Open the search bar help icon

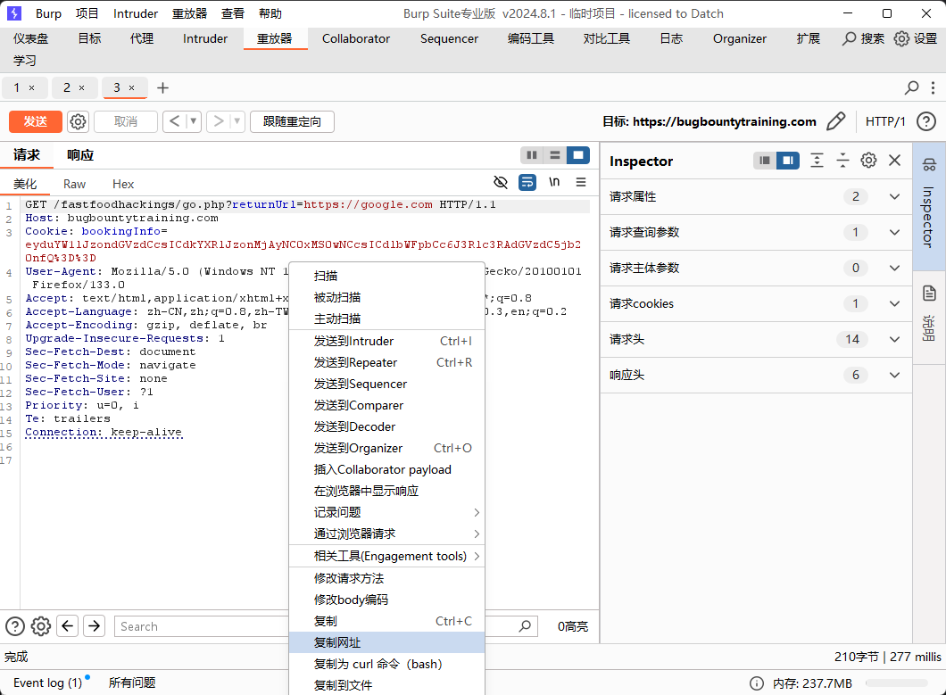pyautogui.click(x=15, y=626)
